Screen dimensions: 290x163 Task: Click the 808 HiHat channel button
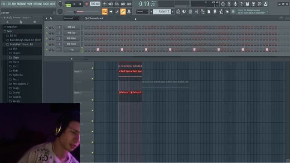pyautogui.click(x=72, y=38)
